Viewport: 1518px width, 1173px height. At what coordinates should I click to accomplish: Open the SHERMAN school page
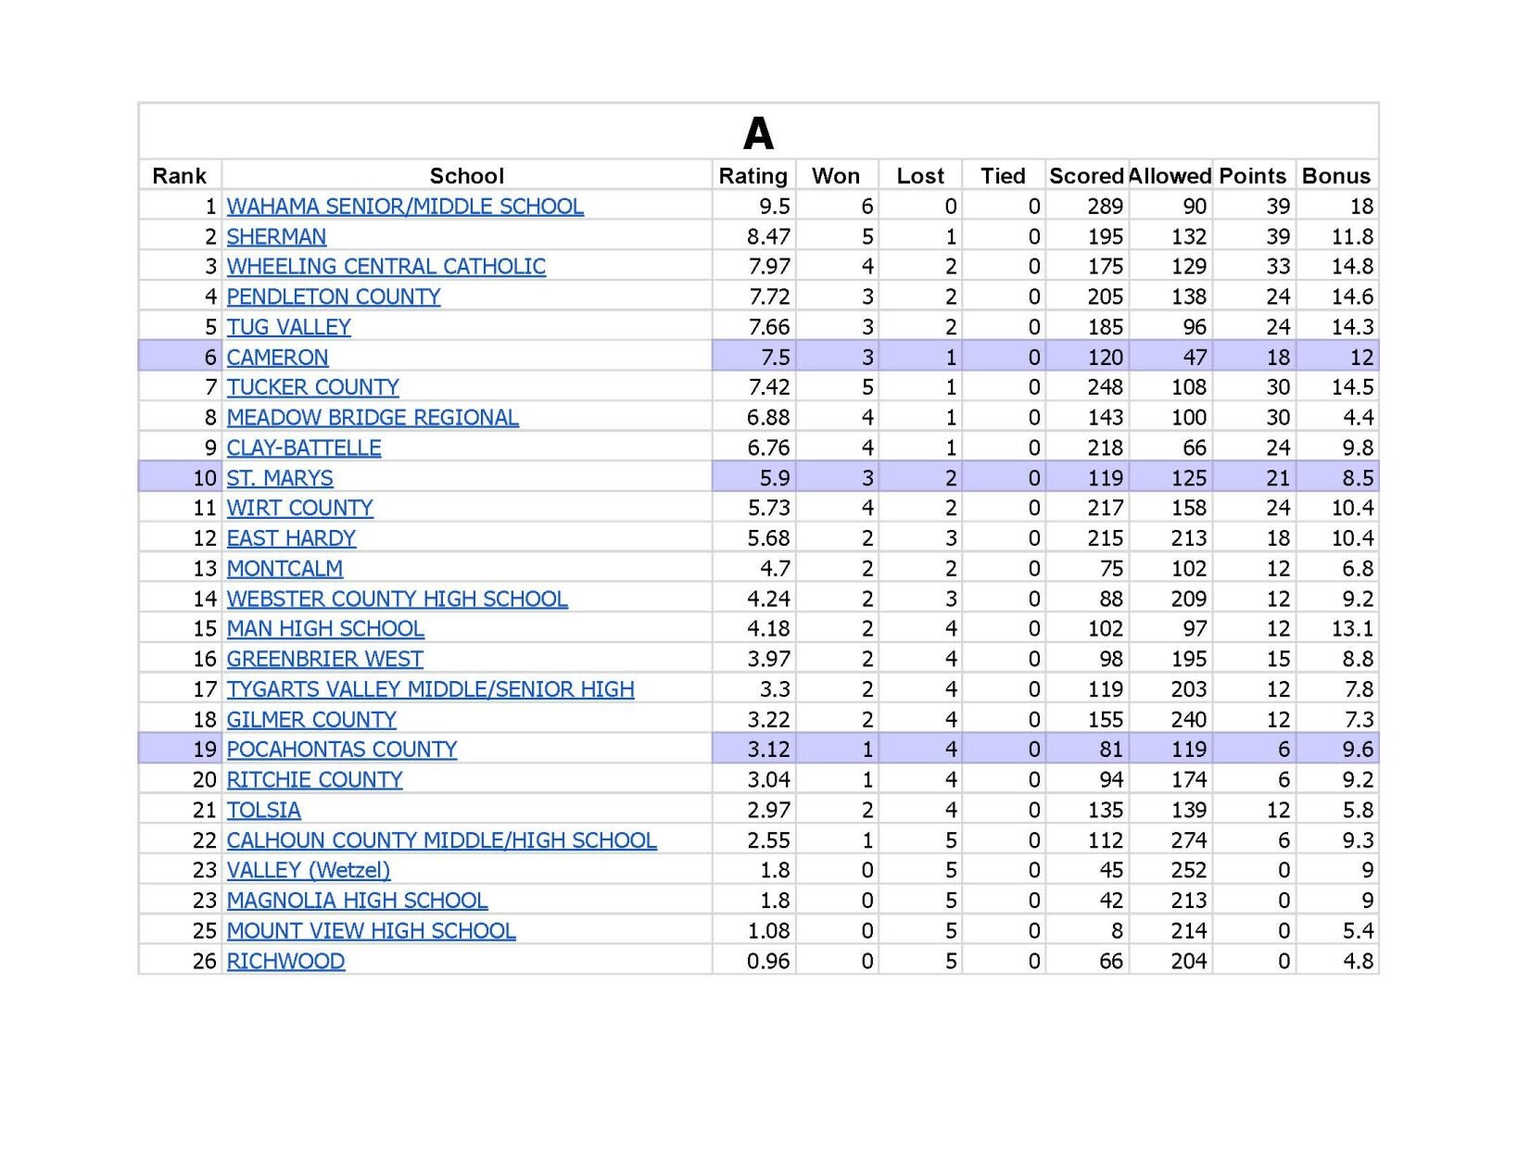pos(274,236)
